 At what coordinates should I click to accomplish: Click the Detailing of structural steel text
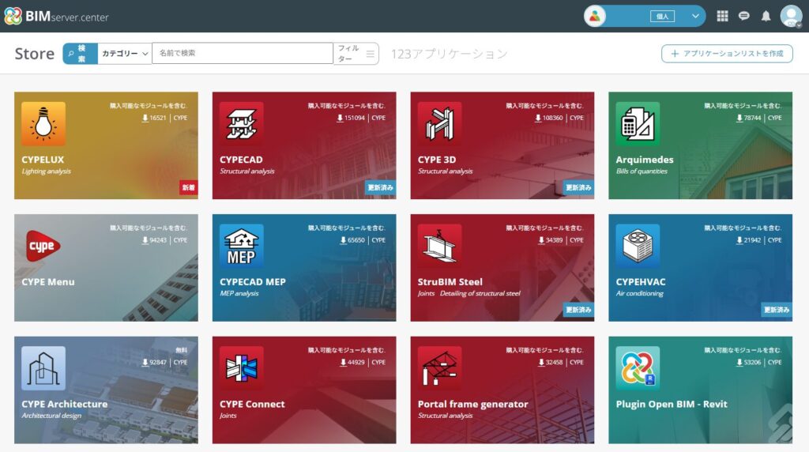[x=480, y=294]
